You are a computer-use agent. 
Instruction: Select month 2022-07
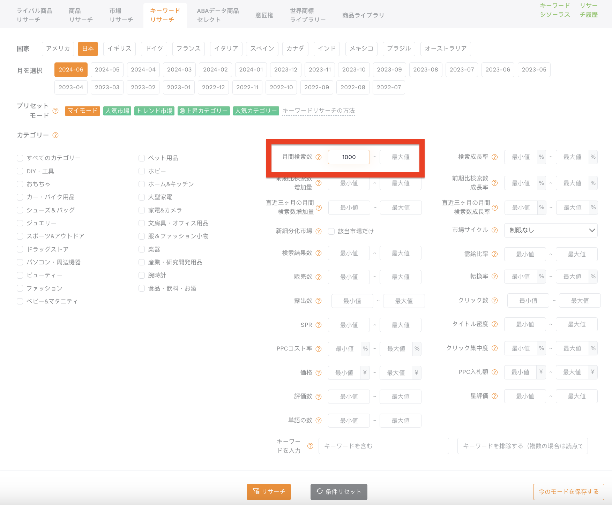click(389, 87)
